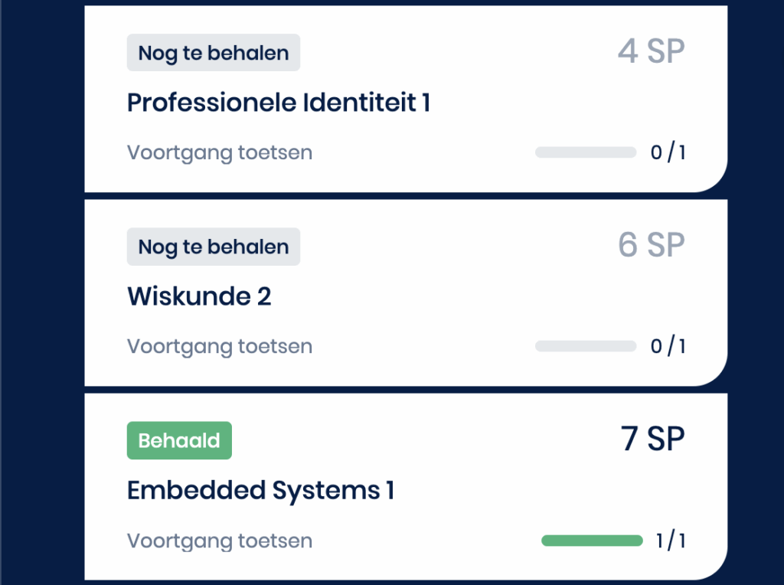Click the 7 SP credit label
This screenshot has width=784, height=585.
(x=652, y=440)
